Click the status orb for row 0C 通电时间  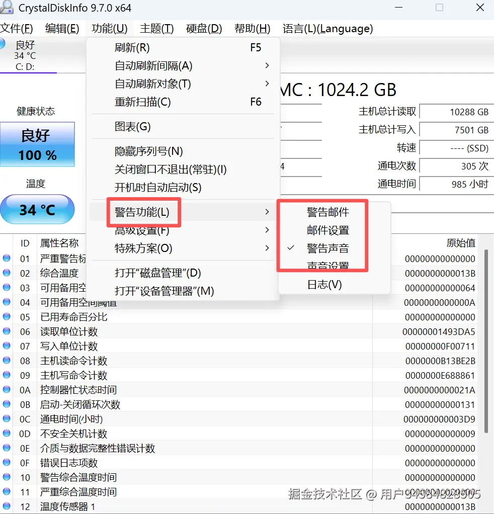[x=7, y=418]
